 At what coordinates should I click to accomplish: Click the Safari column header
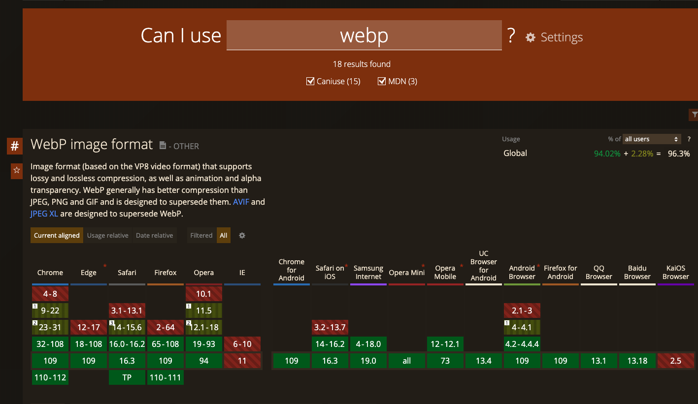click(127, 273)
